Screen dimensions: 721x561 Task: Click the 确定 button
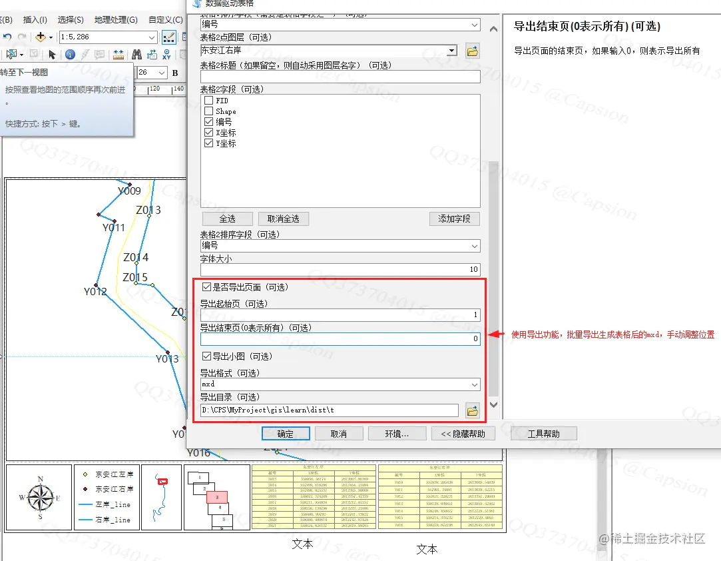[286, 434]
